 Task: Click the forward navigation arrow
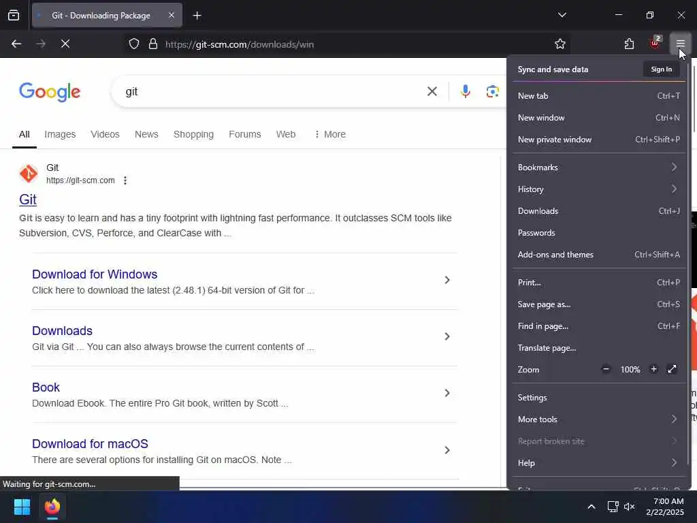point(41,44)
